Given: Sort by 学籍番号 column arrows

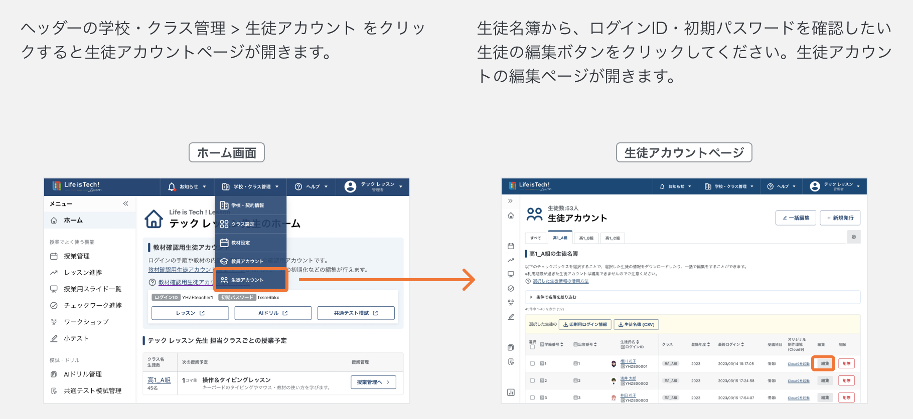Looking at the screenshot, I should tap(562, 345).
